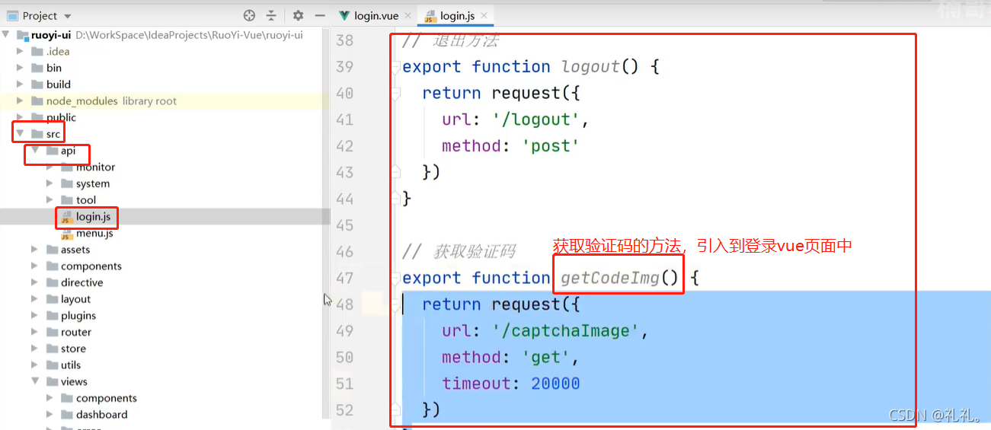Viewport: 991px width, 430px height.
Task: Select the store folder
Action: 73,349
